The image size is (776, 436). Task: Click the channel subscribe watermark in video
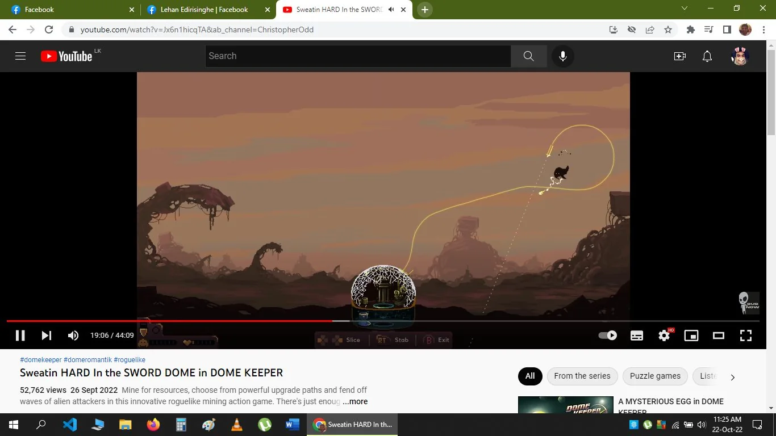pyautogui.click(x=749, y=303)
